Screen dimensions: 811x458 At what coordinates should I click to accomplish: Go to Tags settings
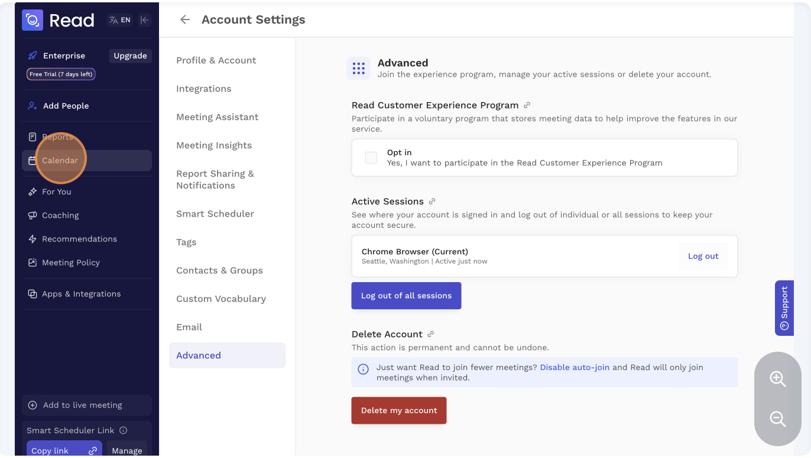point(186,242)
